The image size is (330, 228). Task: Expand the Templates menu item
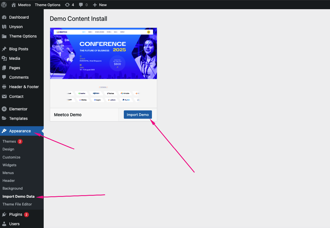click(18, 118)
